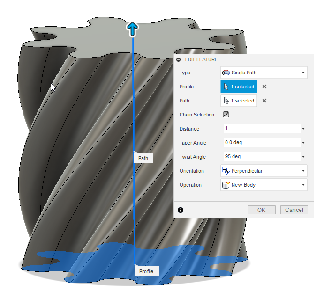Image resolution: width=316 pixels, height=291 pixels.
Task: Expand the Twist Angle dropdown arrow
Action: 303,157
